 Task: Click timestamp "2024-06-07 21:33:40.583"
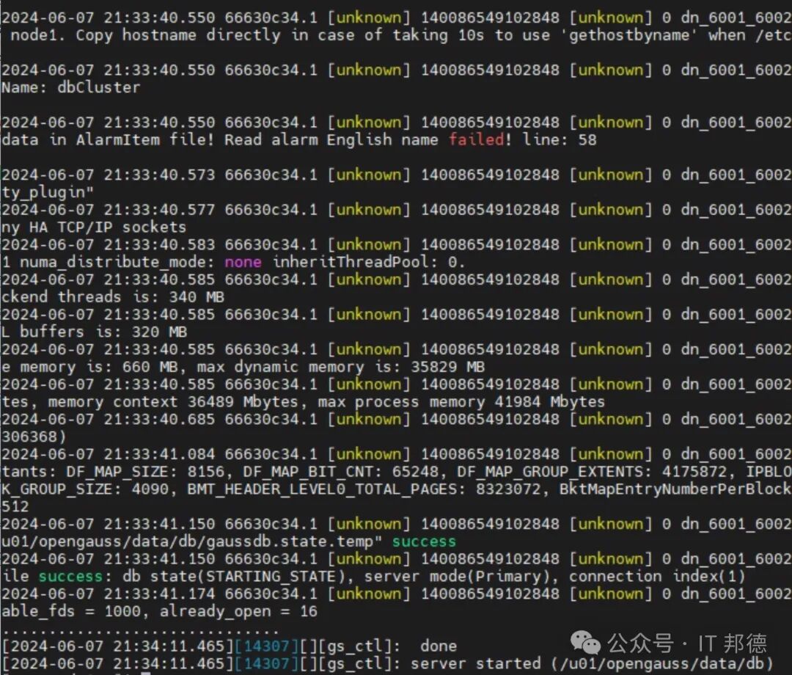tap(108, 244)
